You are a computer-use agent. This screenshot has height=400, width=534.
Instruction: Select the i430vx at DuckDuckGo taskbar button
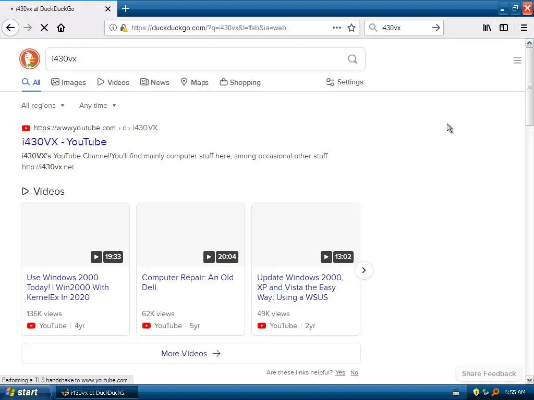coord(96,393)
